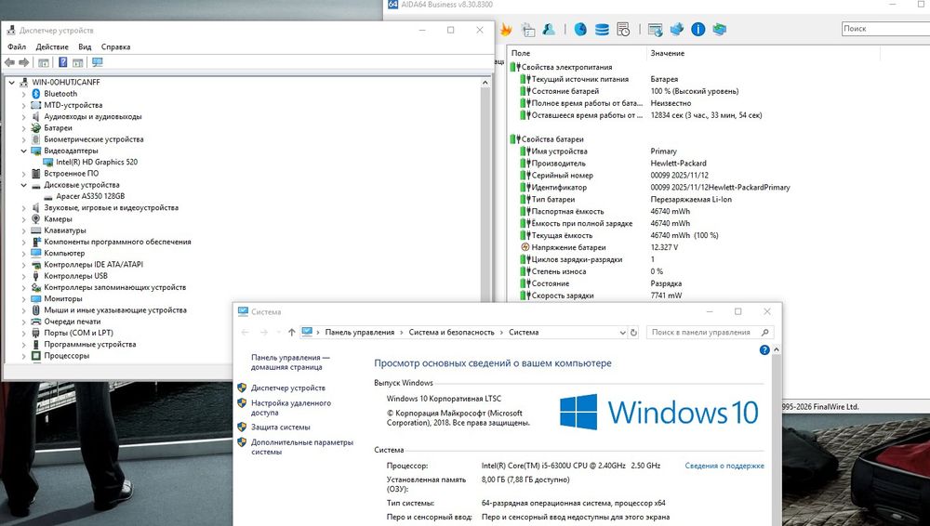Image resolution: width=930 pixels, height=526 pixels.
Task: Select Порты (COM и LPT) tree item
Action: (78, 334)
